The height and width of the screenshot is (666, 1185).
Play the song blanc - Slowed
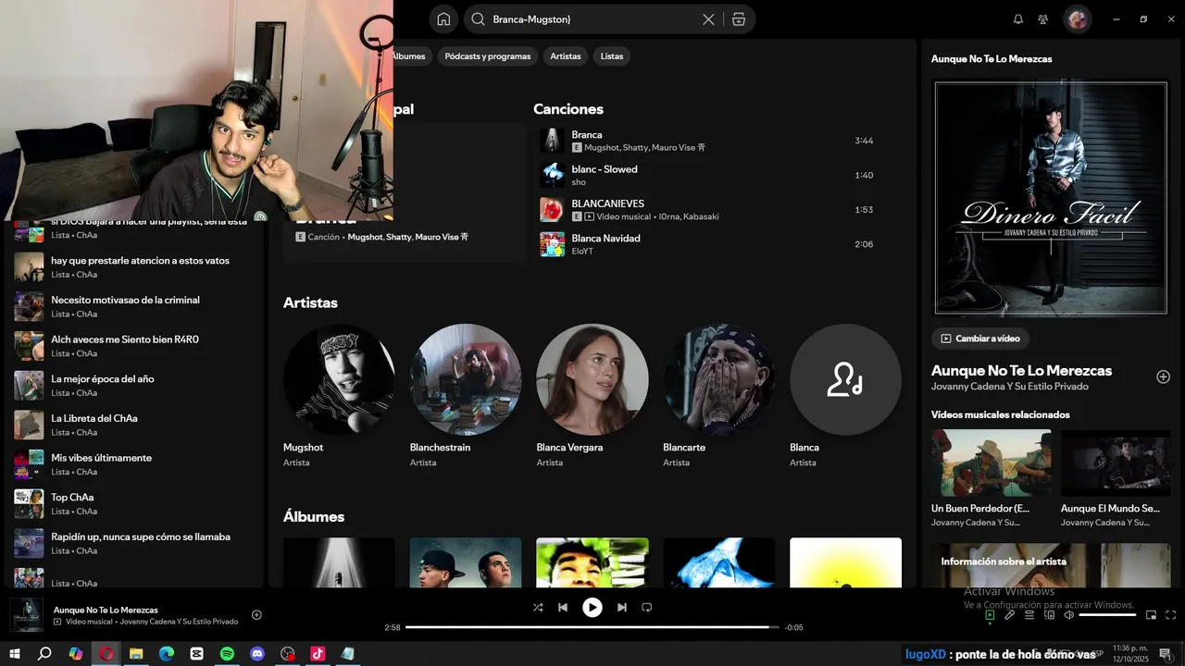pyautogui.click(x=708, y=175)
